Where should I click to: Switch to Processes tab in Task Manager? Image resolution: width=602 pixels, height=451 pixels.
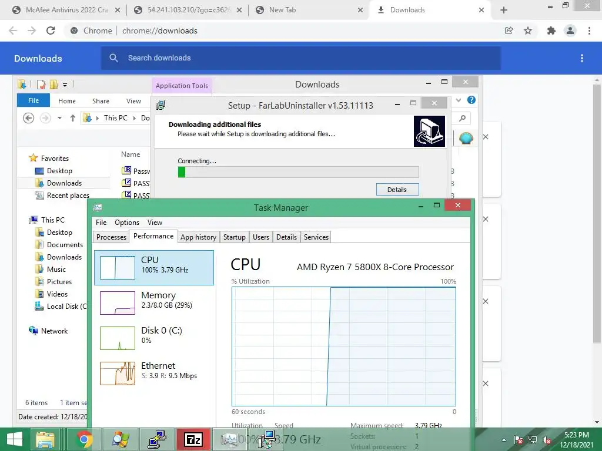tap(111, 237)
